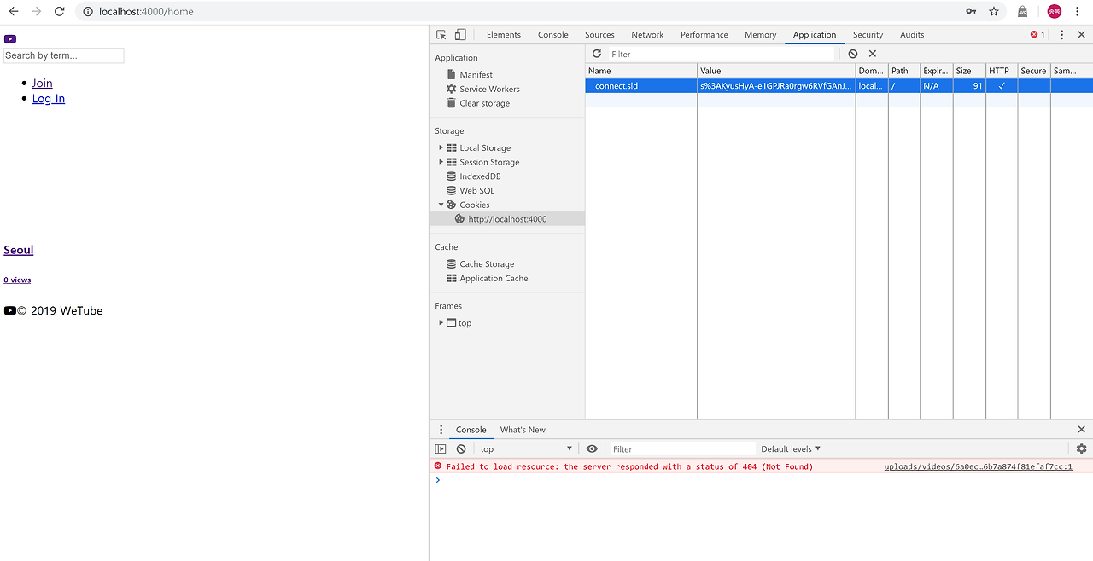
Task: Open the DevTools customize menu (three dots)
Action: [x=1062, y=35]
